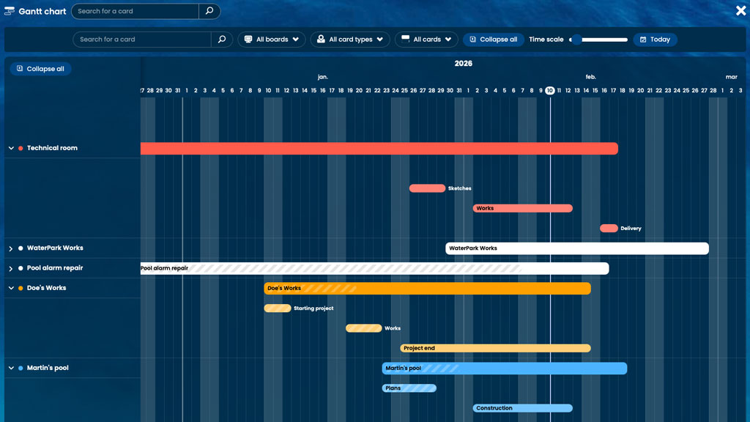Click the calendar icon inside Today button

click(642, 39)
